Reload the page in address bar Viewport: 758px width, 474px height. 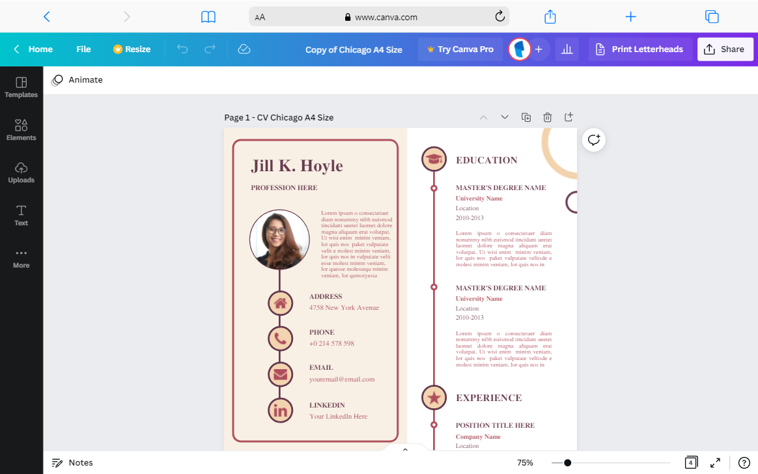click(x=500, y=16)
